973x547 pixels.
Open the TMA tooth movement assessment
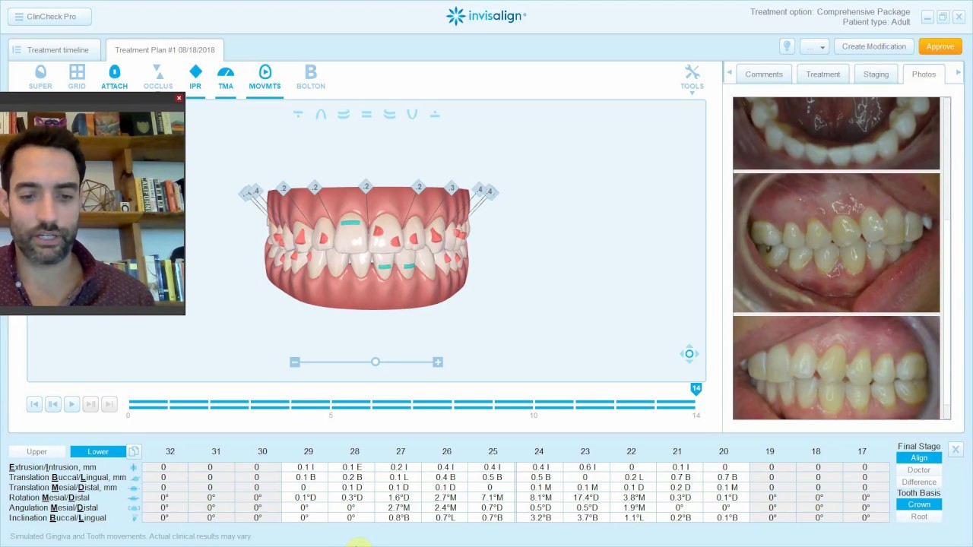pos(226,77)
